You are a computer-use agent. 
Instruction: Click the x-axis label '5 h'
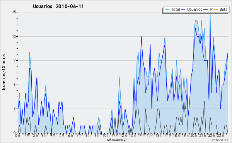(x=62, y=135)
